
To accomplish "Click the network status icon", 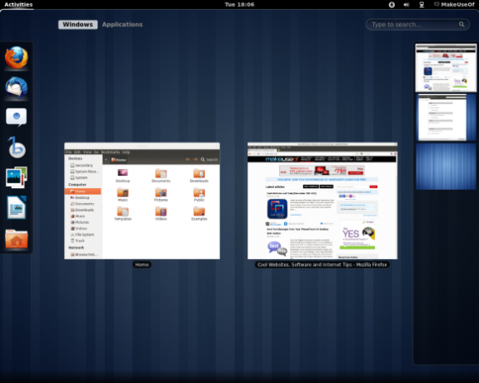I will click(422, 5).
